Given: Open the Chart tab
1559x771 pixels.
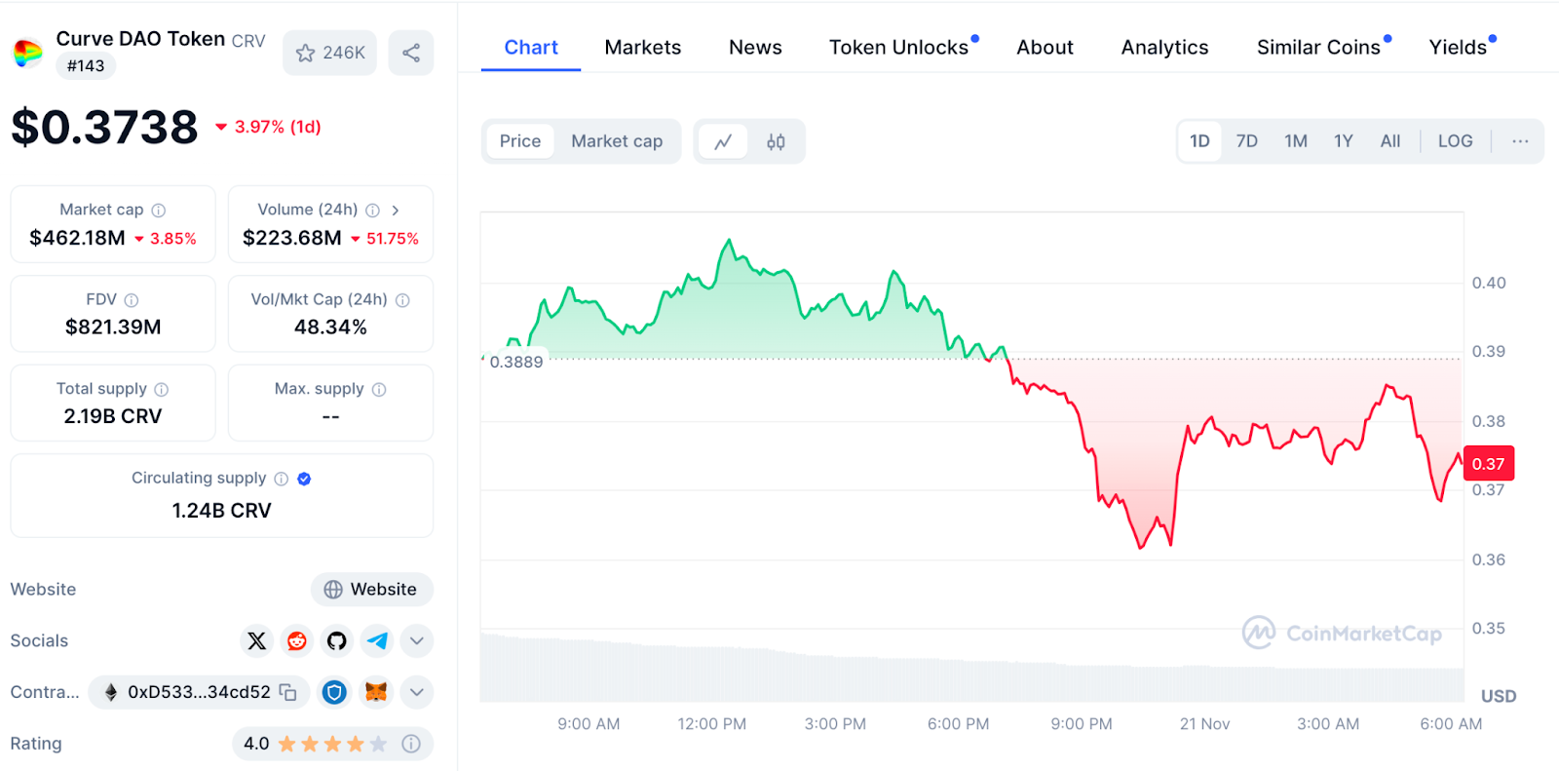Looking at the screenshot, I should (531, 47).
